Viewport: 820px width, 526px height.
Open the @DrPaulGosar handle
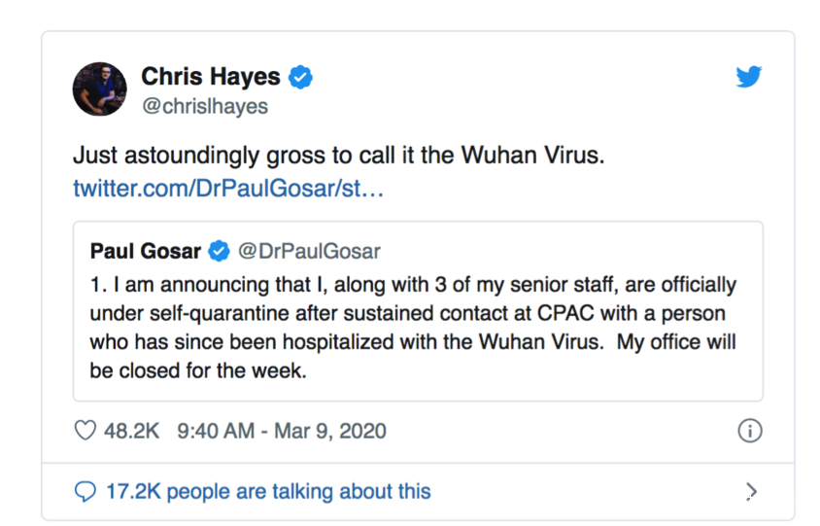click(309, 252)
